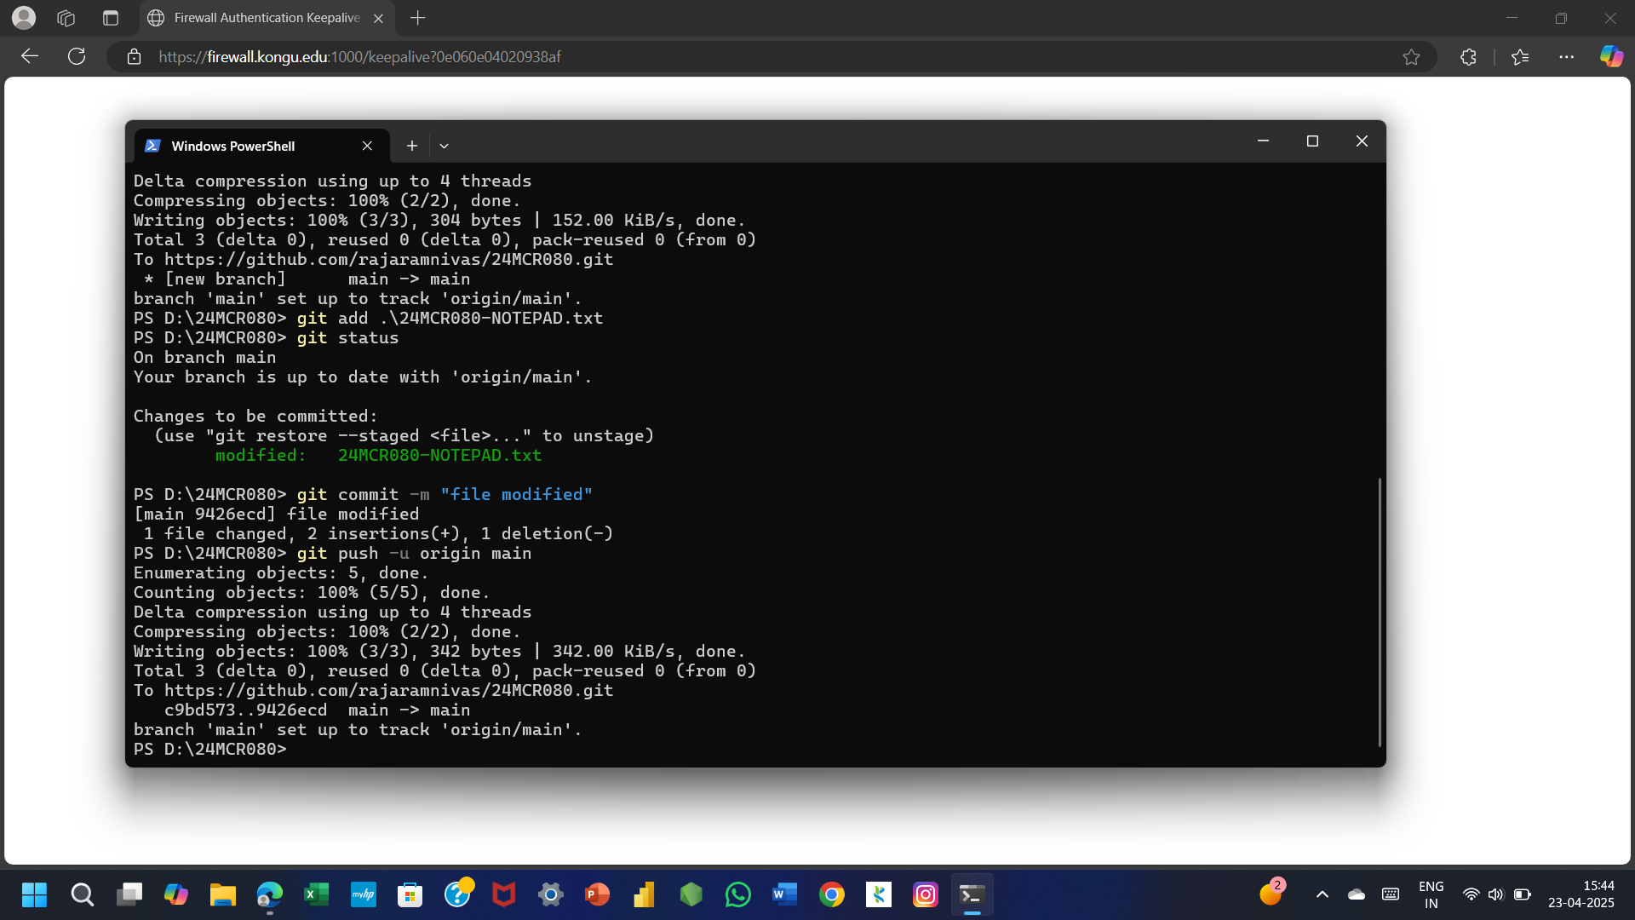Open PowerPoint from the taskbar
This screenshot has width=1635, height=920.
[598, 894]
